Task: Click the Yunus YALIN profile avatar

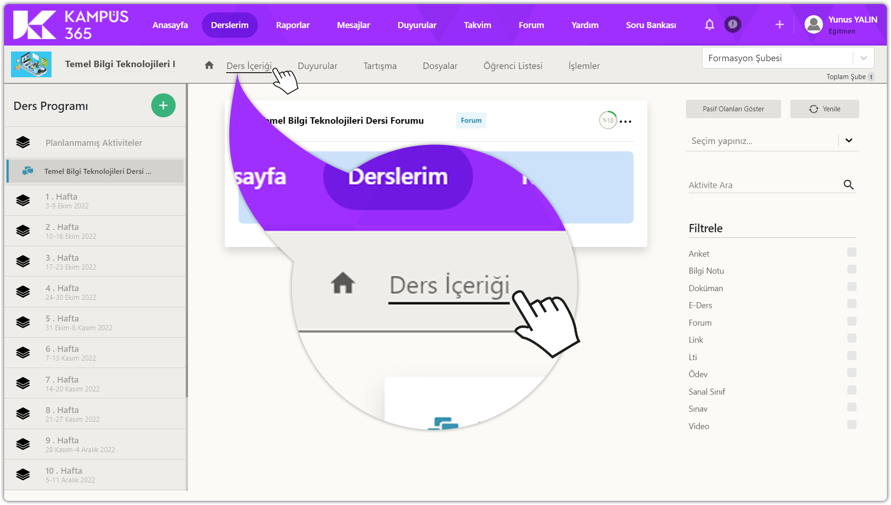Action: coord(813,24)
